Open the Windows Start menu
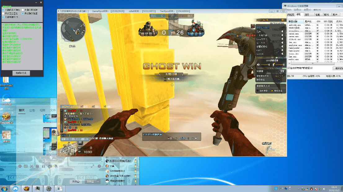This screenshot has height=192, width=343. [x=4, y=189]
